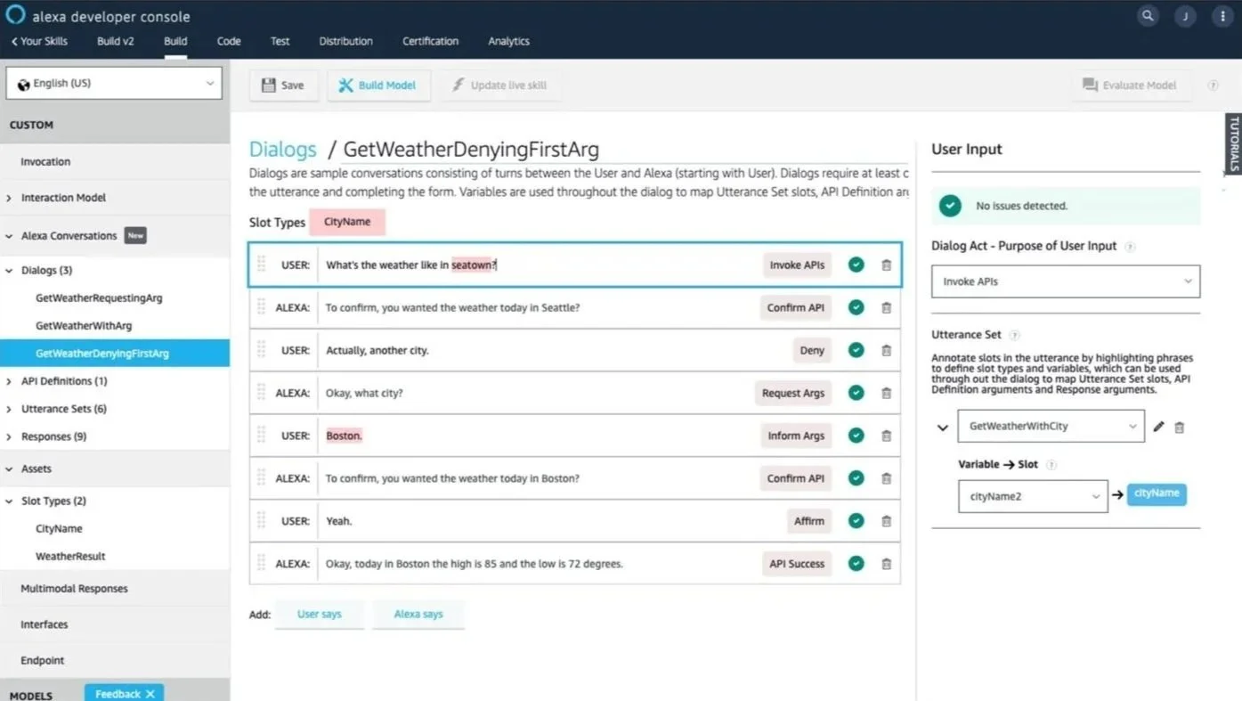Open the Dialogs breadcrumb link
The width and height of the screenshot is (1242, 701).
[x=282, y=149]
